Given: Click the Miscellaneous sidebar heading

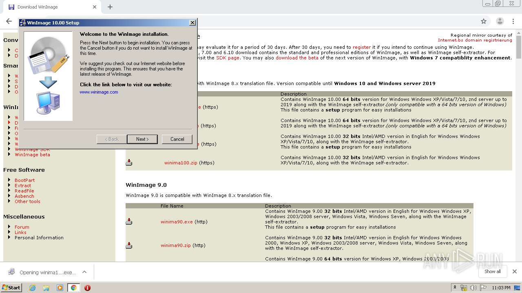Looking at the screenshot, I should tap(24, 216).
